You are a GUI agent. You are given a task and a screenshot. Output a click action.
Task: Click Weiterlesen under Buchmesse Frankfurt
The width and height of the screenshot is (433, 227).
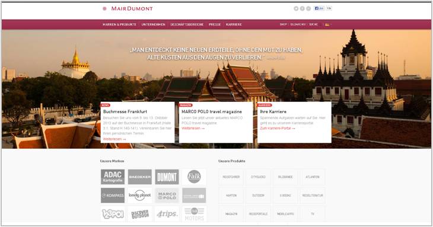point(114,139)
